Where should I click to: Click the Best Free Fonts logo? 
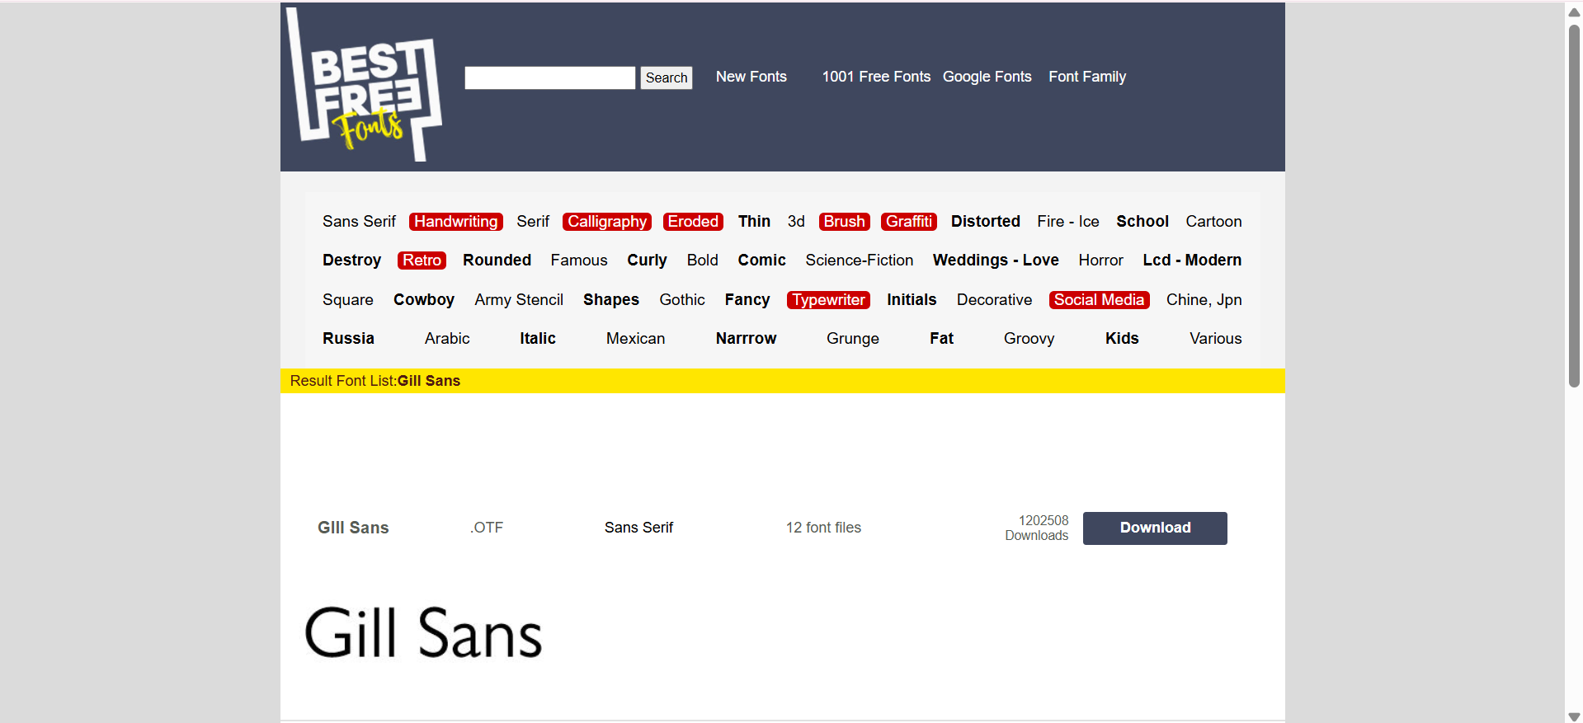pos(364,84)
